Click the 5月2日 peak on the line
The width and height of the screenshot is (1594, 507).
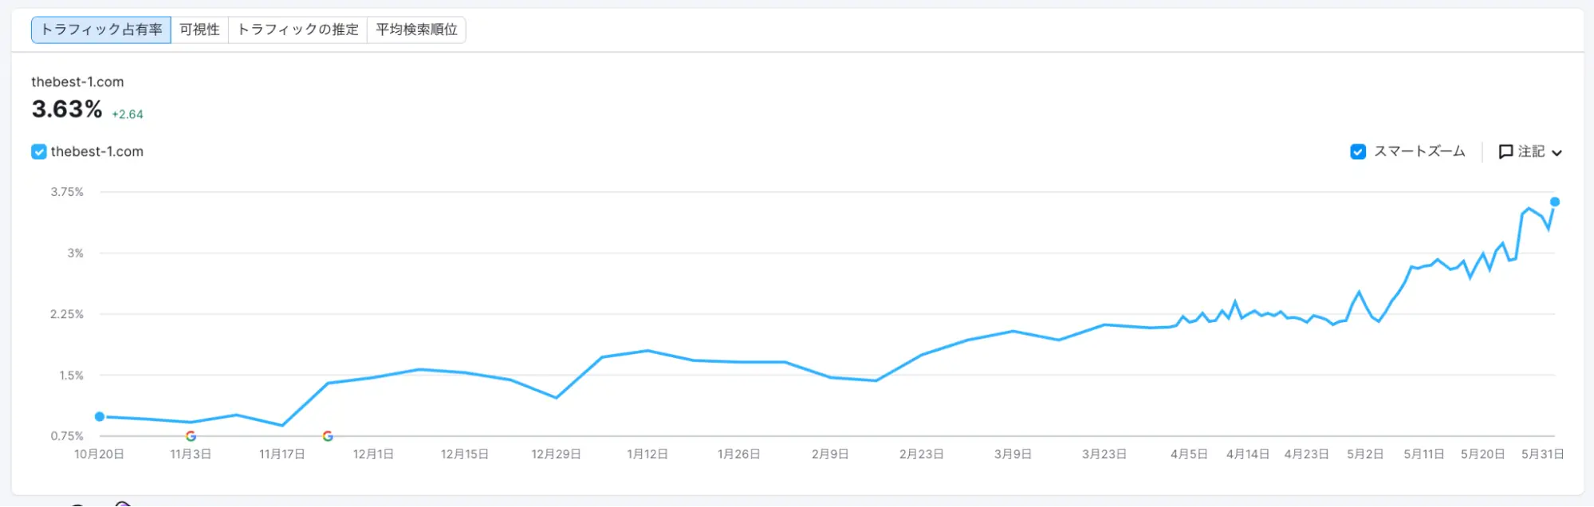pos(1360,292)
